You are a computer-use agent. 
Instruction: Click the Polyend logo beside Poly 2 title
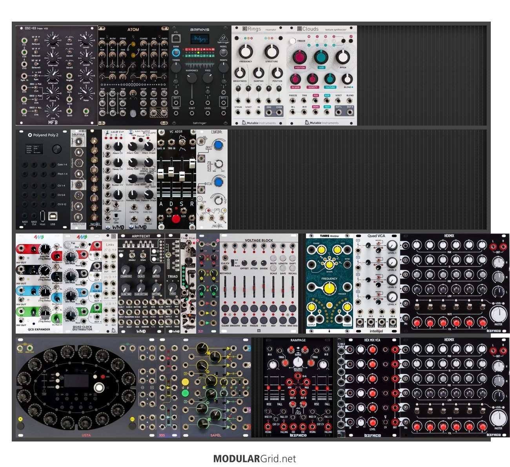(x=30, y=135)
